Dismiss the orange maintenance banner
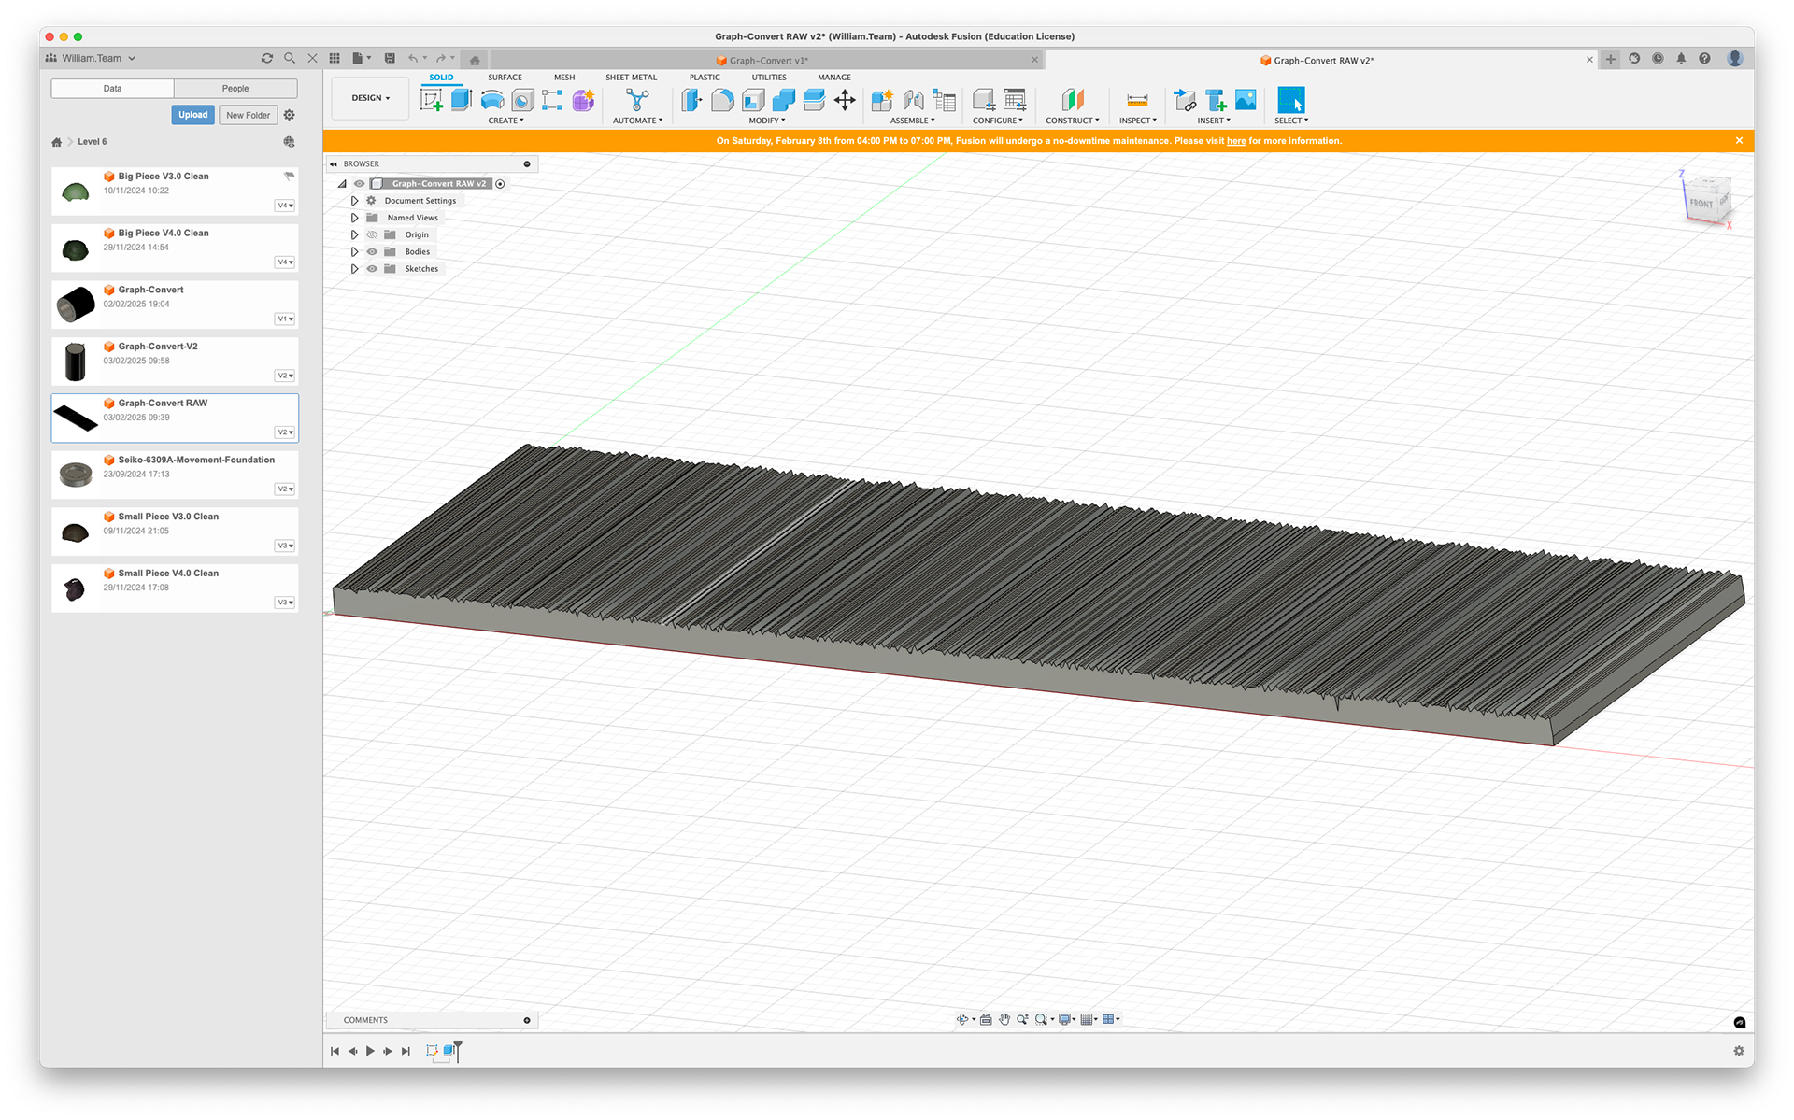1794x1120 pixels. pos(1739,141)
